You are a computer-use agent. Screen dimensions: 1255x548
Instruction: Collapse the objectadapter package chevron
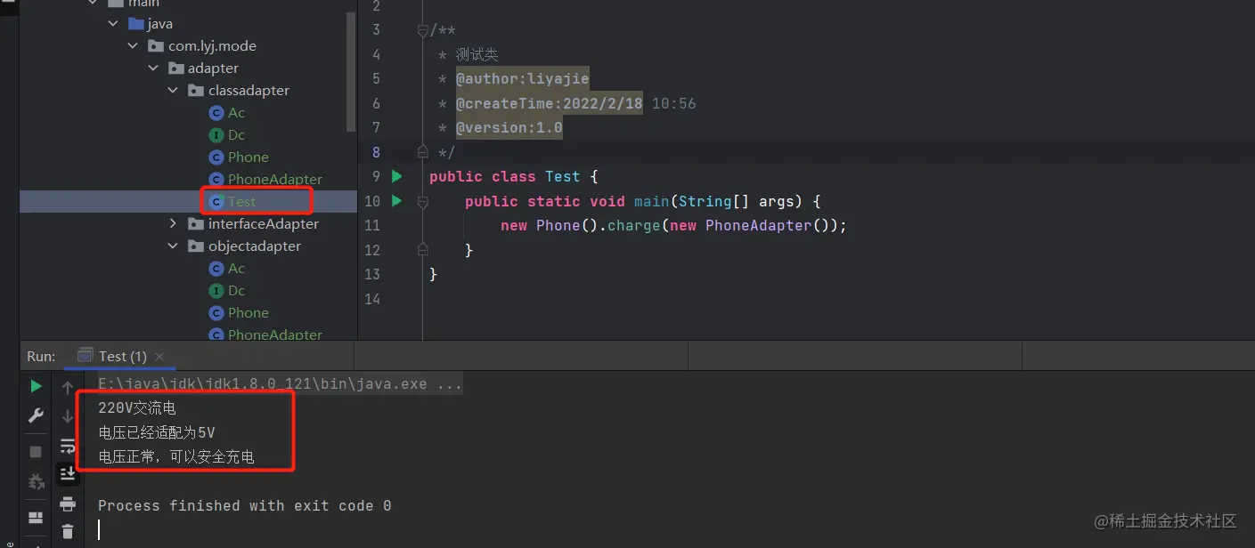[x=174, y=246]
